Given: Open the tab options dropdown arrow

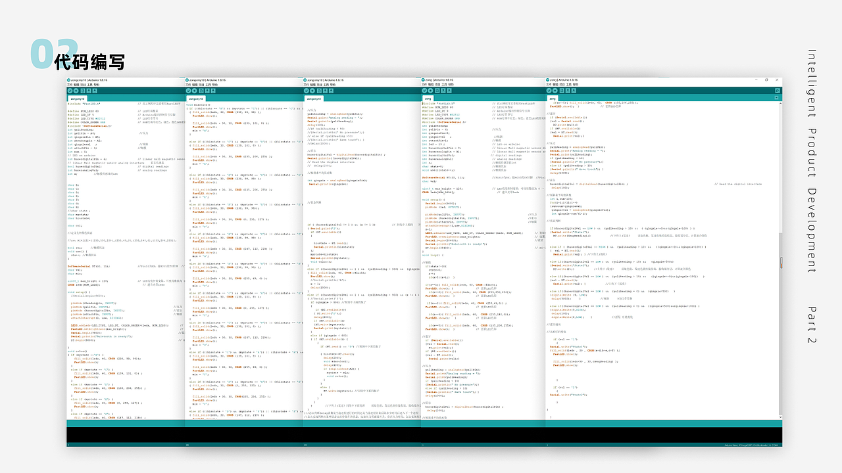Looking at the screenshot, I should (x=776, y=98).
